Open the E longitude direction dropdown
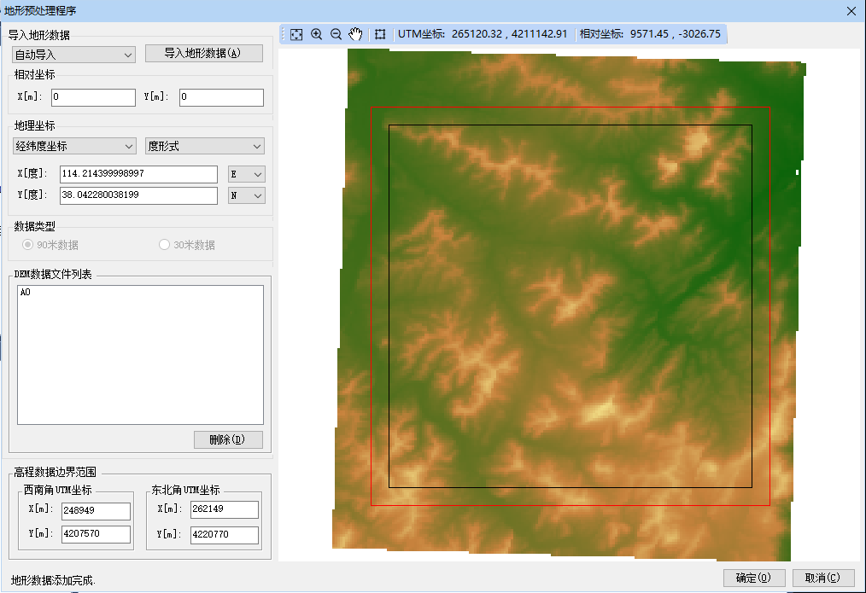Image resolution: width=866 pixels, height=593 pixels. 247,174
